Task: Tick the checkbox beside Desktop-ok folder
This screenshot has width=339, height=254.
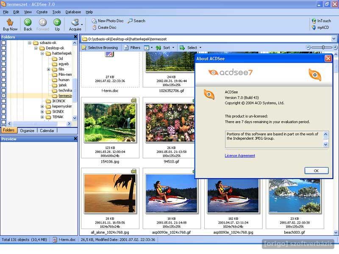Action: coord(4,48)
